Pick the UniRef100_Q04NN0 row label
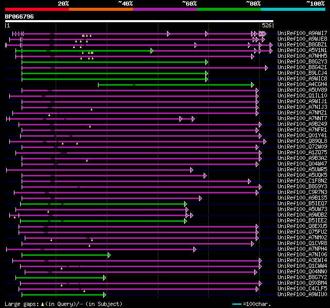The width and height of the screenshot is (330, 308). click(302, 272)
